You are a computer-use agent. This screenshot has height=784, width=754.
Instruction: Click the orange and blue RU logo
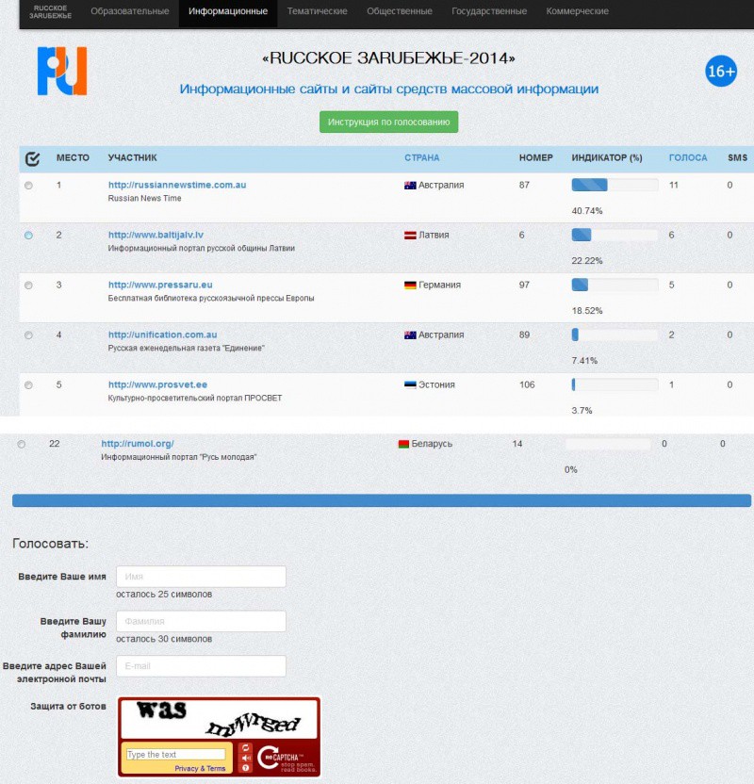[62, 71]
